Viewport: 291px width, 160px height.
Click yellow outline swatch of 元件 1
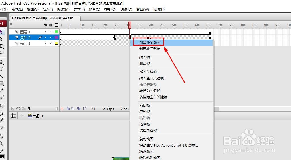[56, 43]
